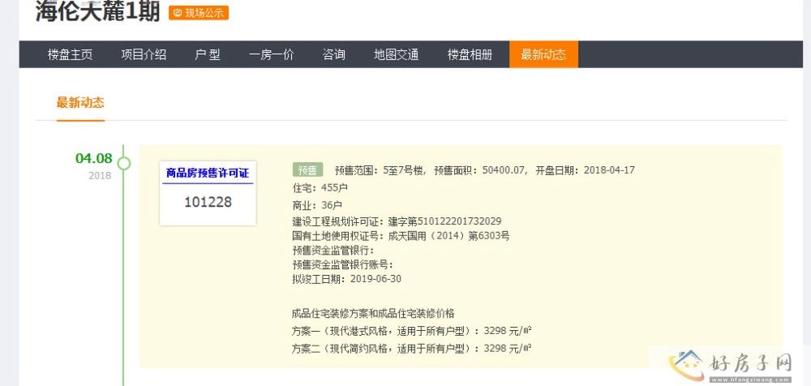Go to the 户型 tab

point(208,55)
